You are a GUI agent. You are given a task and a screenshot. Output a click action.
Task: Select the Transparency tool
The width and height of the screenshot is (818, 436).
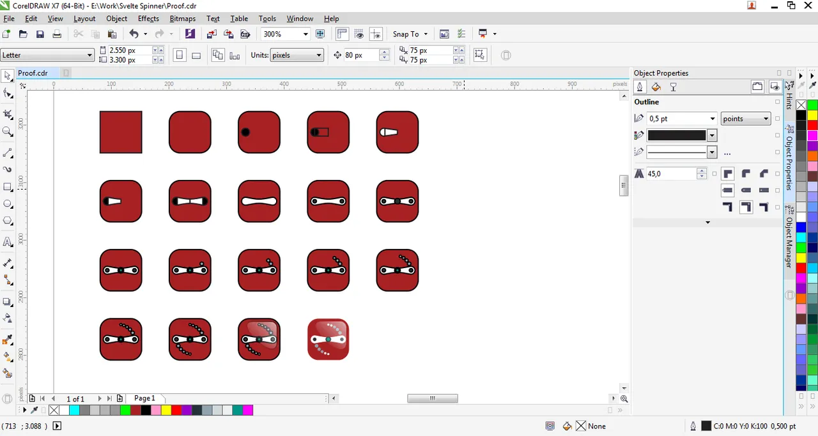click(8, 318)
